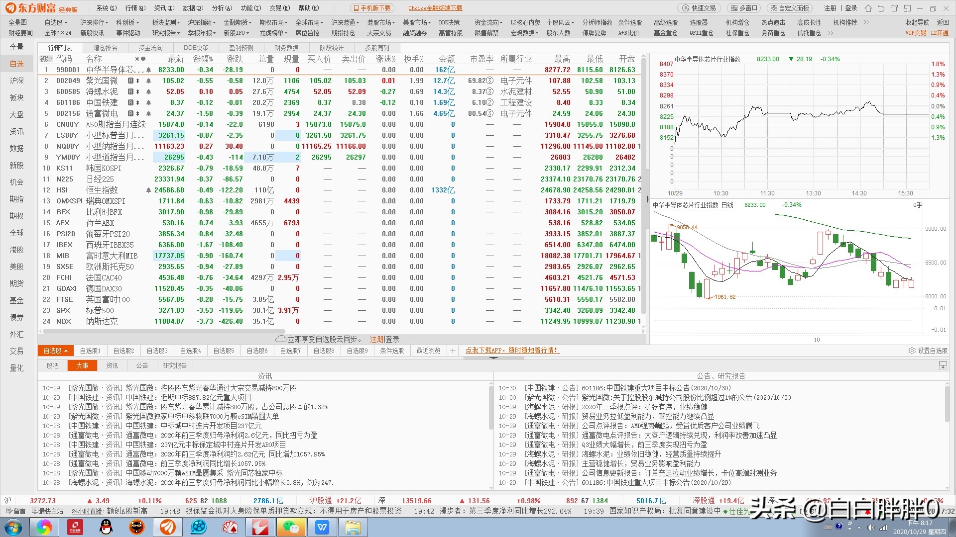Image resolution: width=956 pixels, height=537 pixels.
Task: Click 最快主站 icon in status bar
Action: point(47,511)
